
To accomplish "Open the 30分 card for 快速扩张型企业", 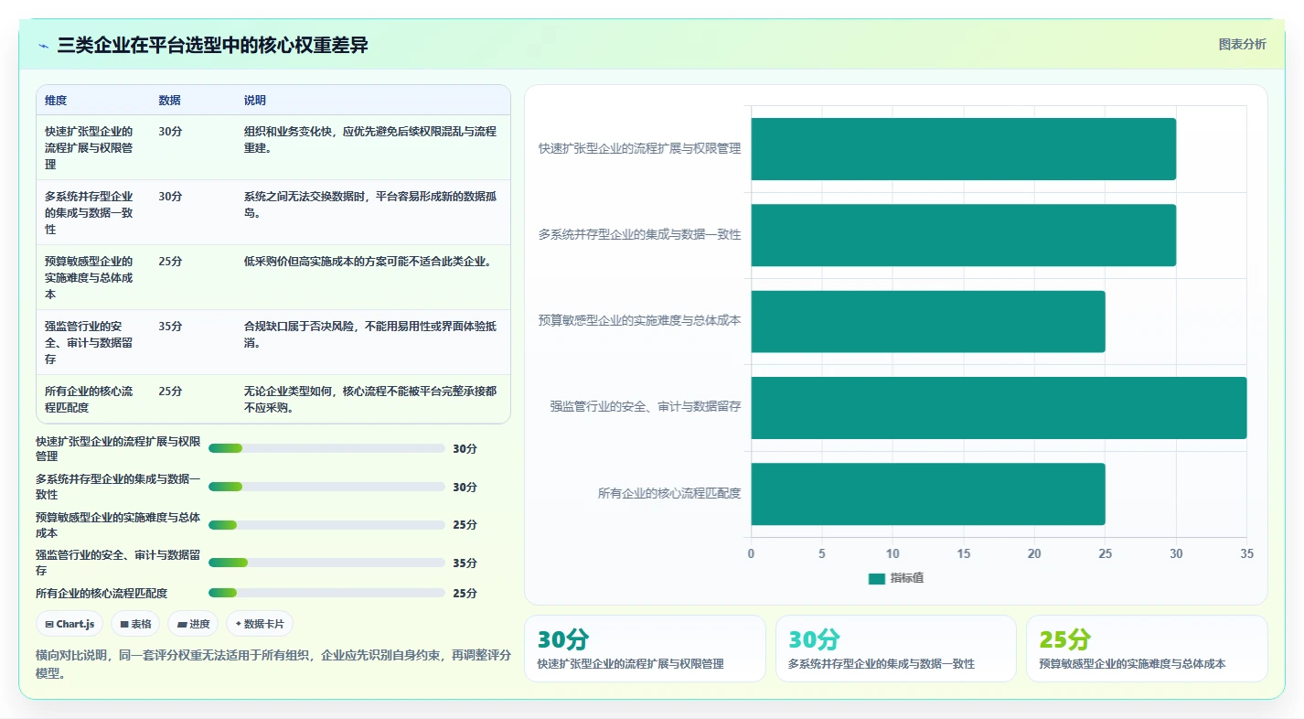I will (645, 649).
